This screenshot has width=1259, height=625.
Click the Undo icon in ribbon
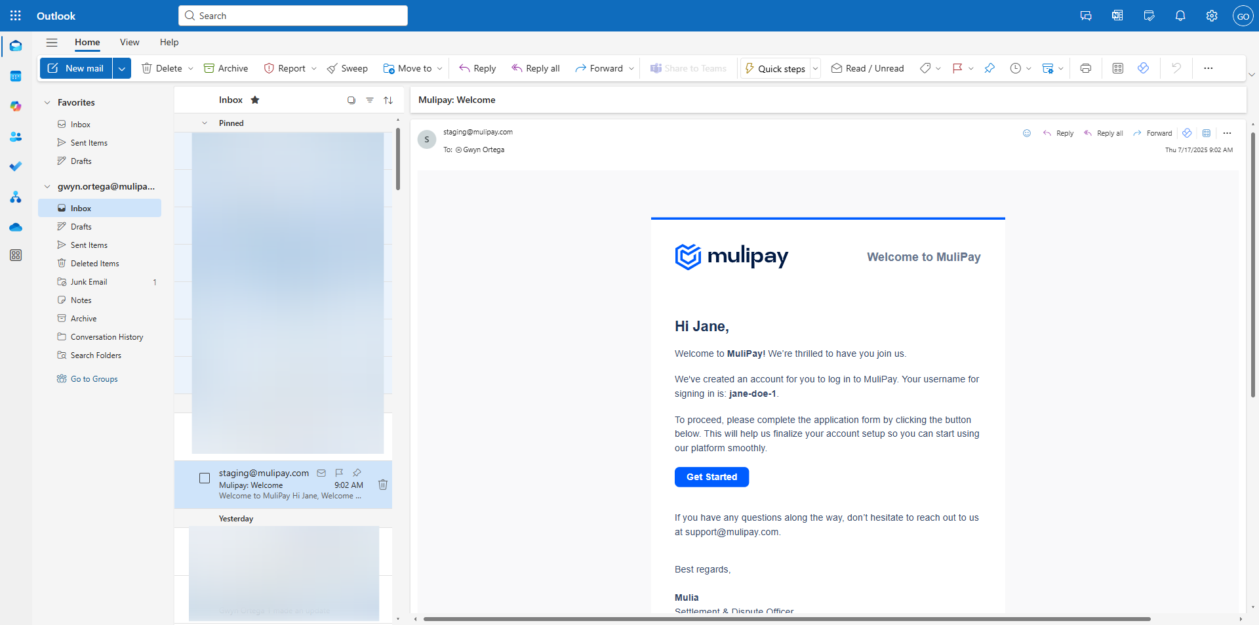tap(1176, 68)
